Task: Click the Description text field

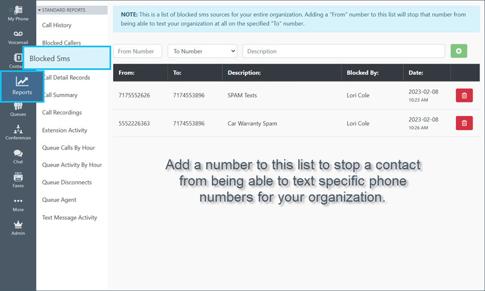Action: [343, 51]
